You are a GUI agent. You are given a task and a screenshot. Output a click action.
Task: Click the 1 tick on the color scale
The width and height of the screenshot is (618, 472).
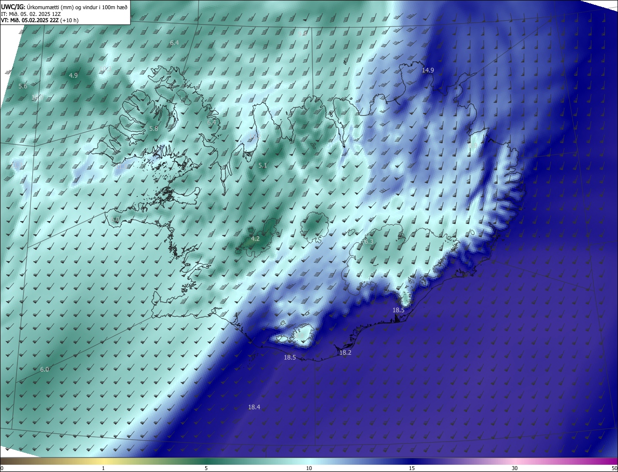[103, 469]
